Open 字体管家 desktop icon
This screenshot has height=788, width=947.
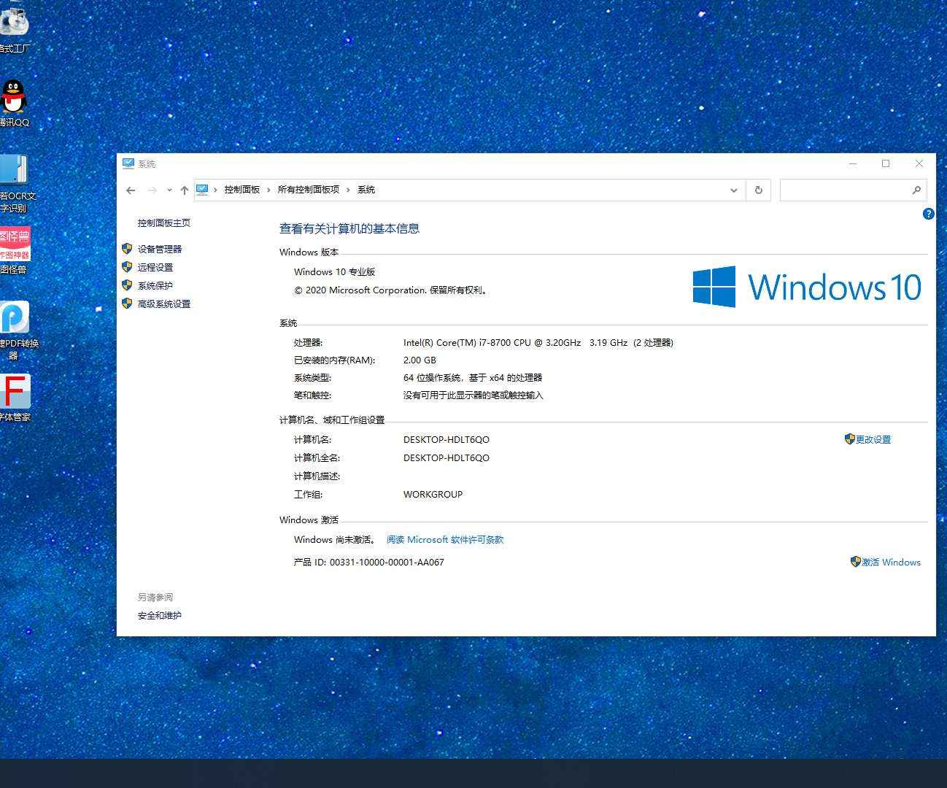pyautogui.click(x=15, y=398)
